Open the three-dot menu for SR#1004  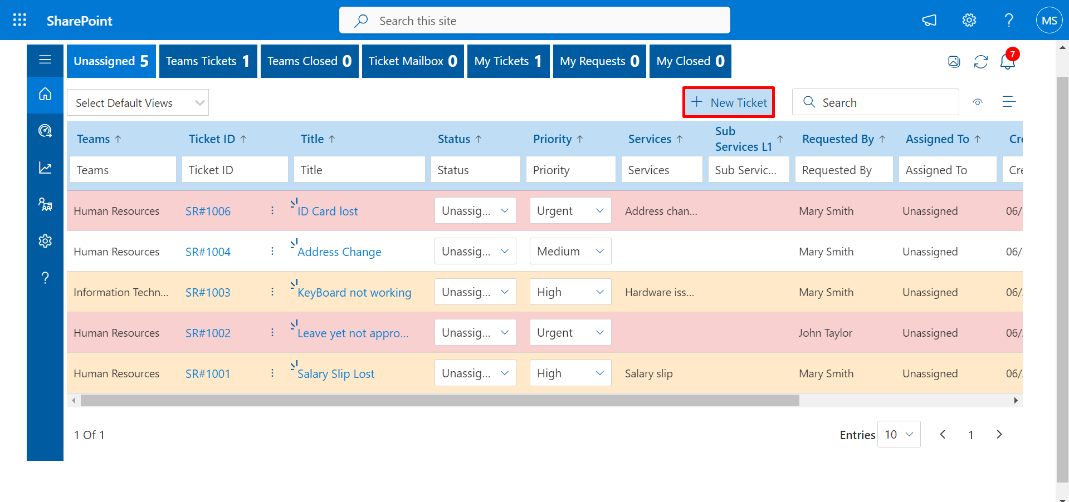click(272, 251)
